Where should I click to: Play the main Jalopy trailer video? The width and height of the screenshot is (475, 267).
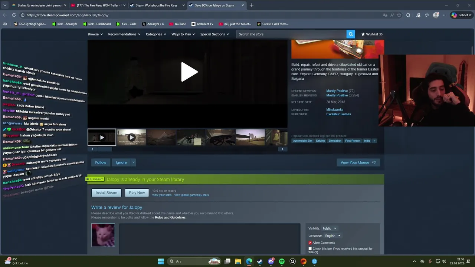click(x=189, y=72)
